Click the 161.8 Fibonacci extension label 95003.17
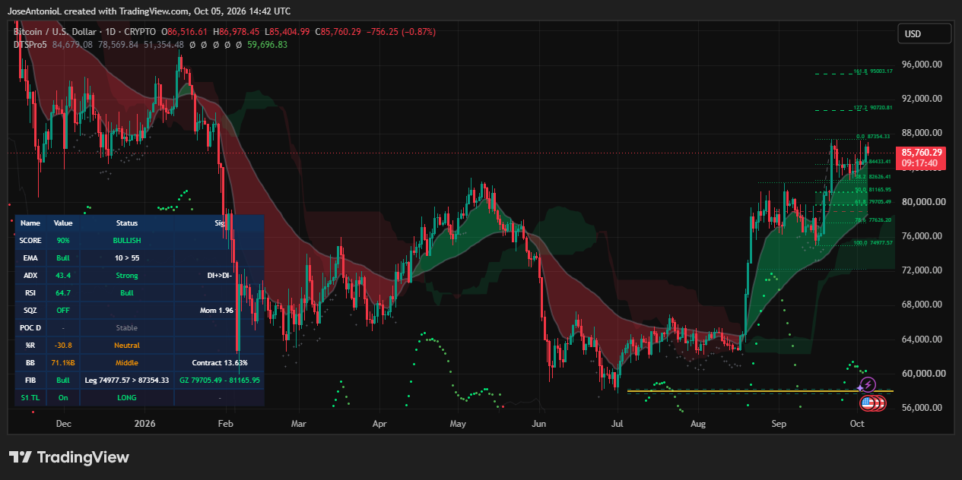The width and height of the screenshot is (962, 480). point(873,71)
